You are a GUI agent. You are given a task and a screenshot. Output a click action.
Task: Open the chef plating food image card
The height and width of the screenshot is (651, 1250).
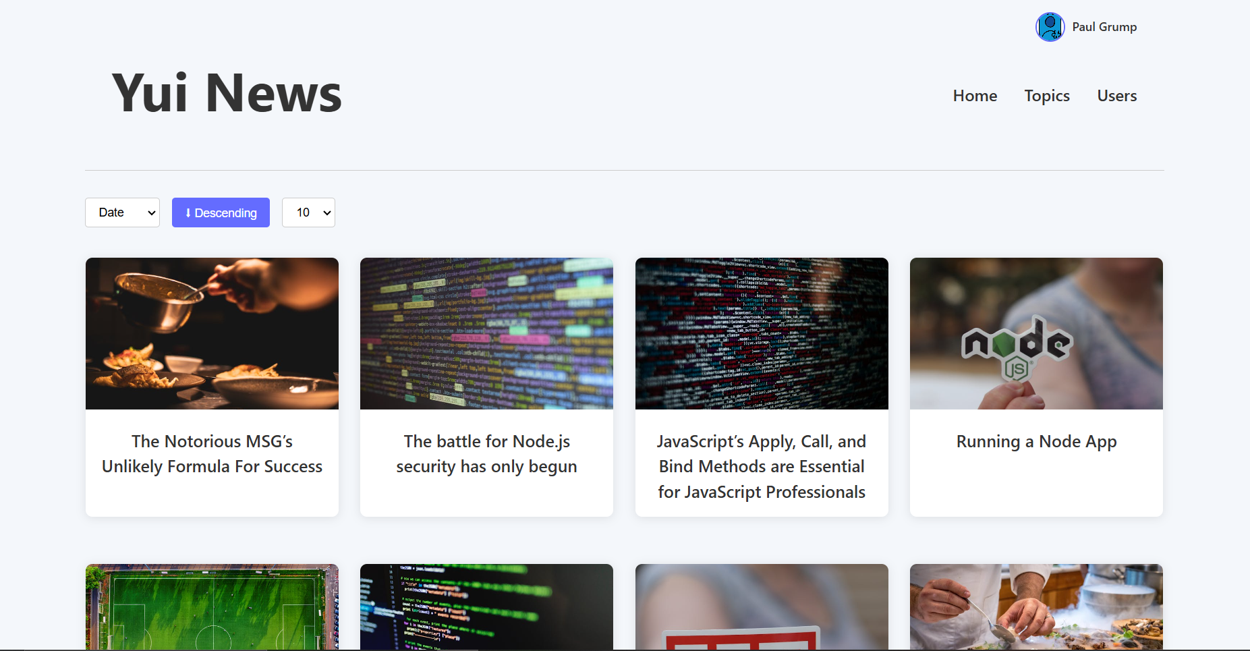[x=1036, y=607]
